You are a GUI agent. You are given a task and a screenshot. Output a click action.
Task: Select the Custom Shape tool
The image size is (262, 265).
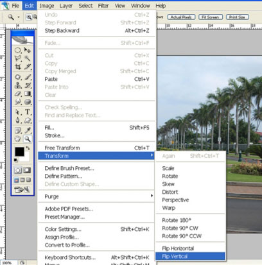[28, 120]
